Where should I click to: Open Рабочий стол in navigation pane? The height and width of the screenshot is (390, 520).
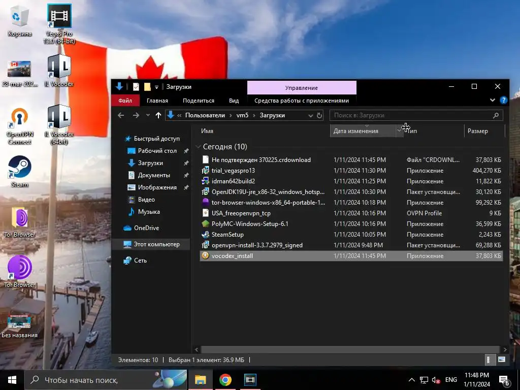coord(156,151)
